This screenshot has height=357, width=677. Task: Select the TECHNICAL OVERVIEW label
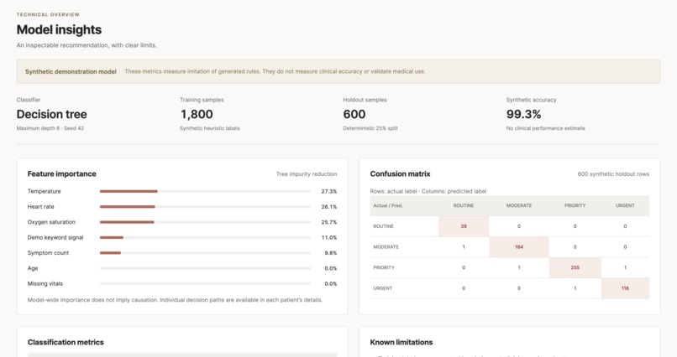tap(48, 14)
